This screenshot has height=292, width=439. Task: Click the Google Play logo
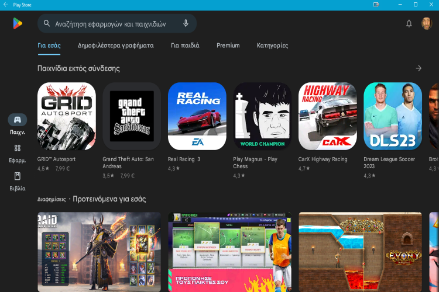click(18, 23)
